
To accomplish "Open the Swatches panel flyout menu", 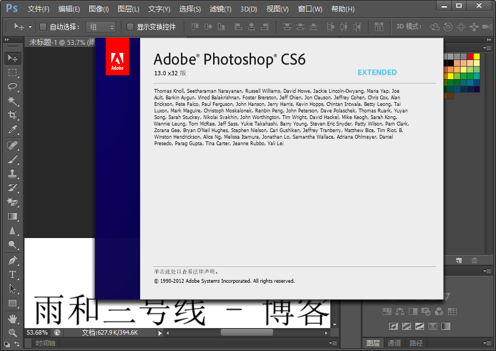I will click(x=487, y=48).
